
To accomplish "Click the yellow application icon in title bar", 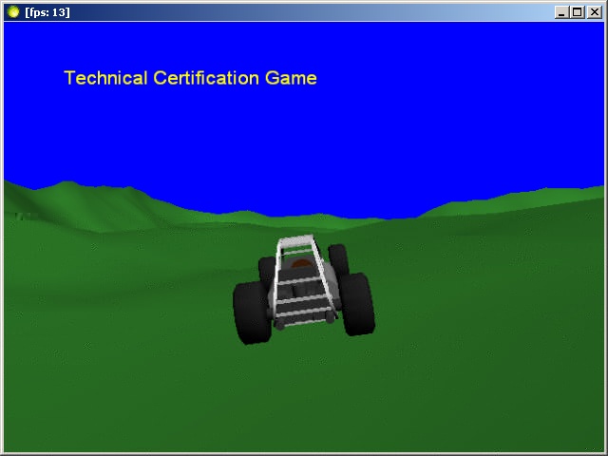I will 12,11.
